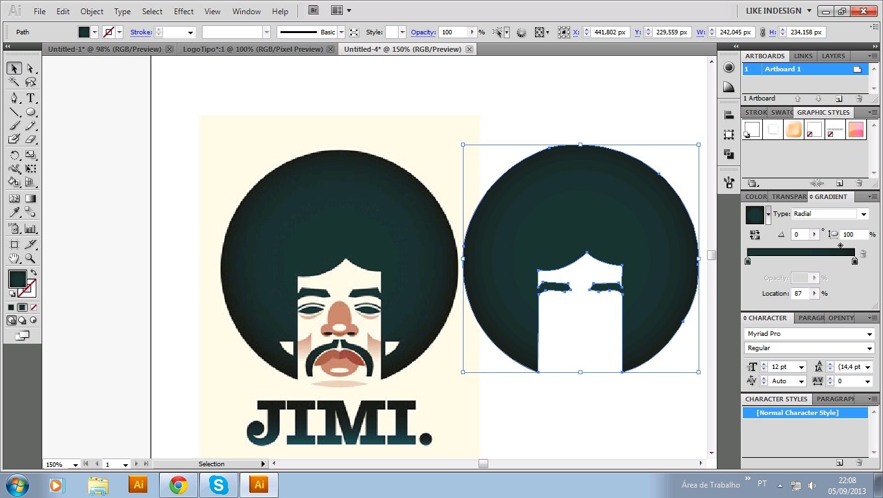Click the gradient angle input field
The width and height of the screenshot is (883, 498).
(800, 235)
